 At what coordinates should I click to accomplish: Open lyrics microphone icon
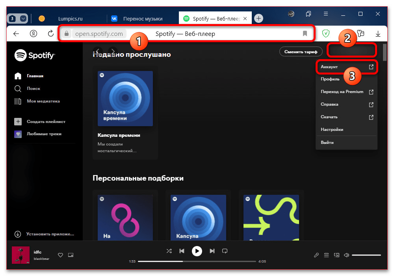(x=316, y=255)
